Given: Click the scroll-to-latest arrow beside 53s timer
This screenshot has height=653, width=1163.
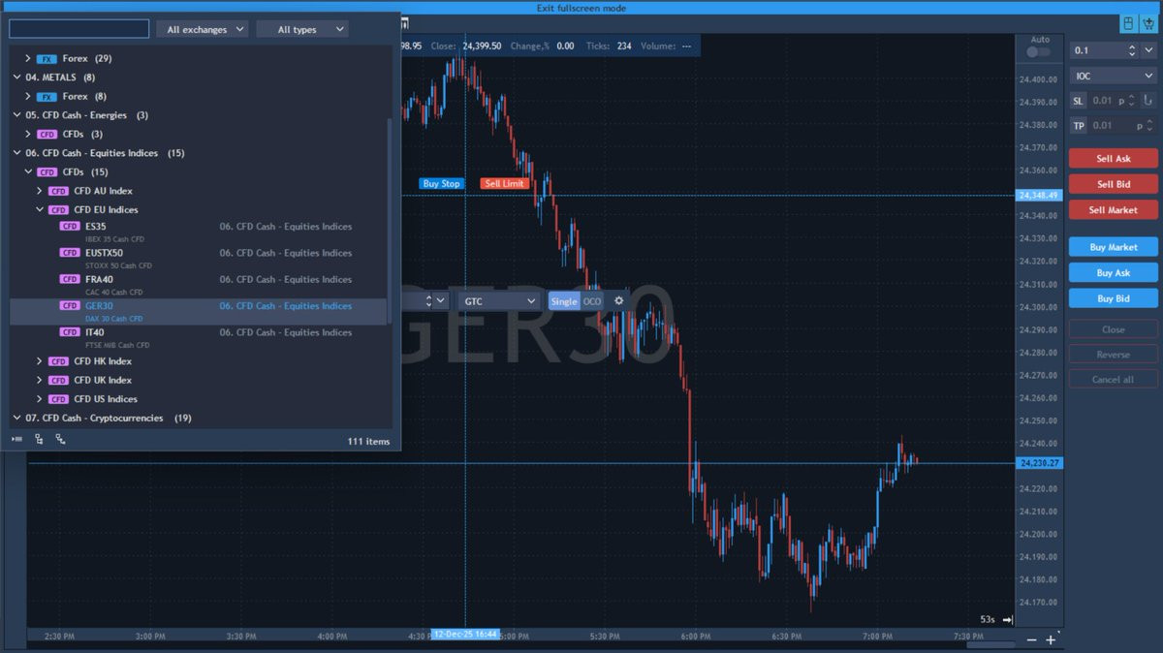Looking at the screenshot, I should pos(1008,619).
